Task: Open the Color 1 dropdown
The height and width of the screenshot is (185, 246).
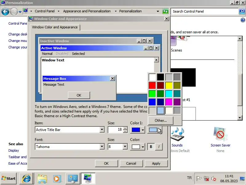Action: [137, 130]
